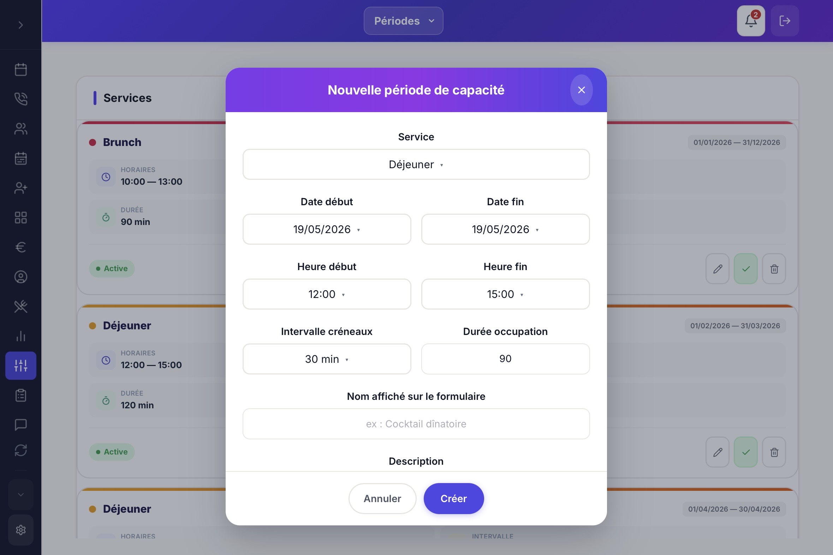Click the sync refresh sidebar icon
This screenshot has height=555, width=833.
(x=21, y=450)
